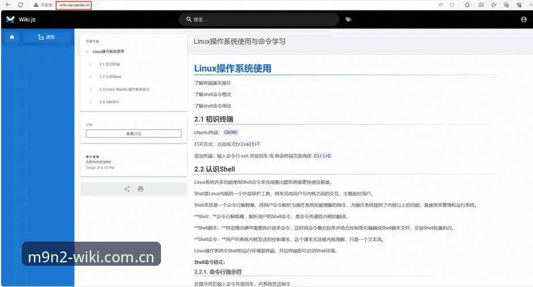
Task: Click page title Linux操作系统使用与命令学习
Action: pyautogui.click(x=239, y=41)
